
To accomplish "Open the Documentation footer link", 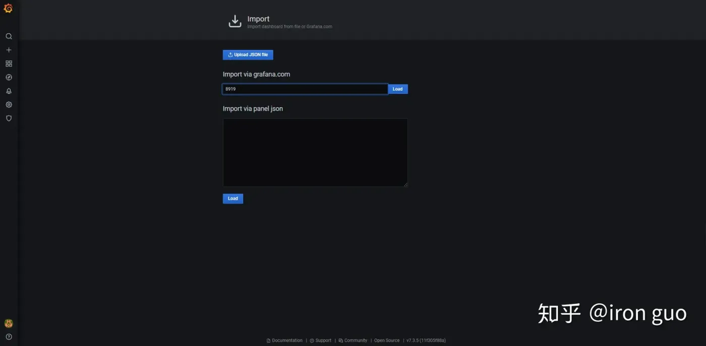I will (284, 340).
